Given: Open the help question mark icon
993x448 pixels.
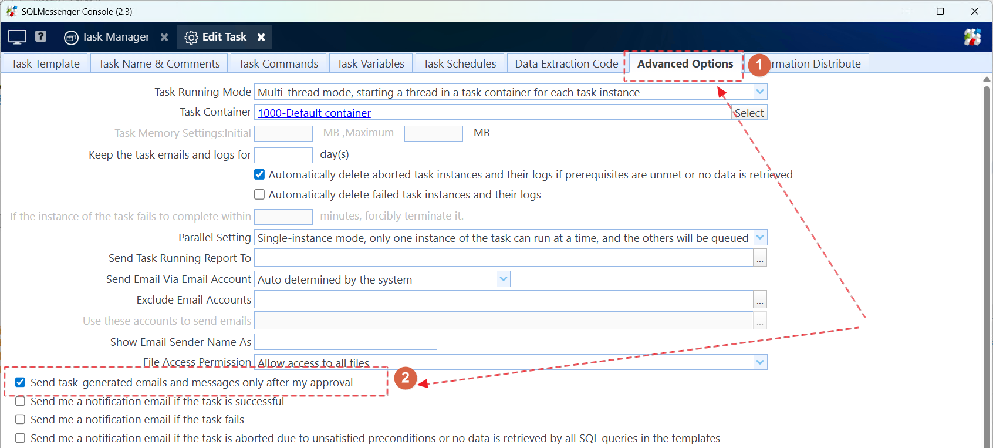Looking at the screenshot, I should pyautogui.click(x=40, y=36).
